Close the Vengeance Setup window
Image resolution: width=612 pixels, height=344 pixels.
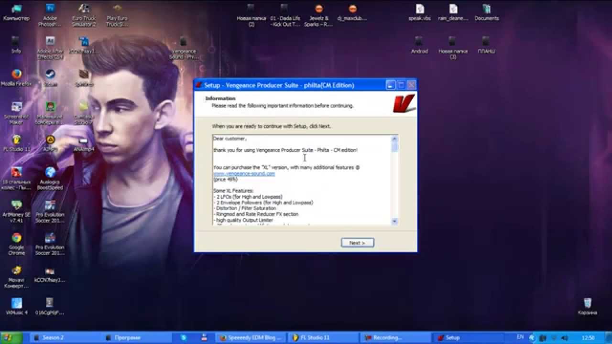pyautogui.click(x=411, y=85)
